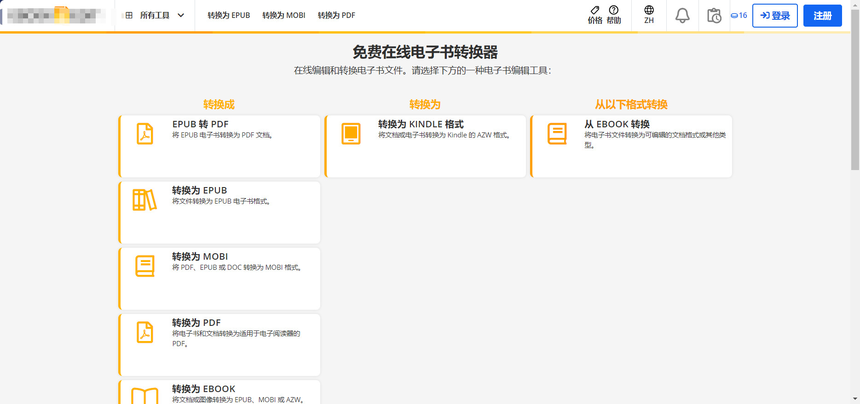Click the 登录 login button
The width and height of the screenshot is (860, 404).
(775, 16)
